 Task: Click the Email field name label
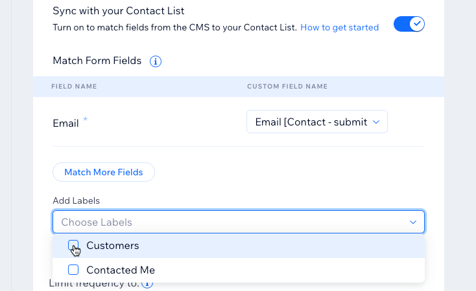pos(65,124)
